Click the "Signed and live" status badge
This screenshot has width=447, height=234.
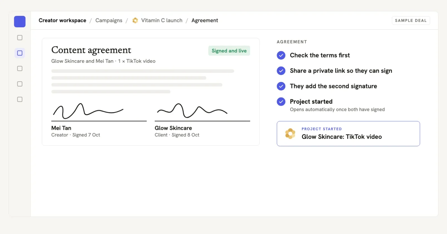(229, 51)
